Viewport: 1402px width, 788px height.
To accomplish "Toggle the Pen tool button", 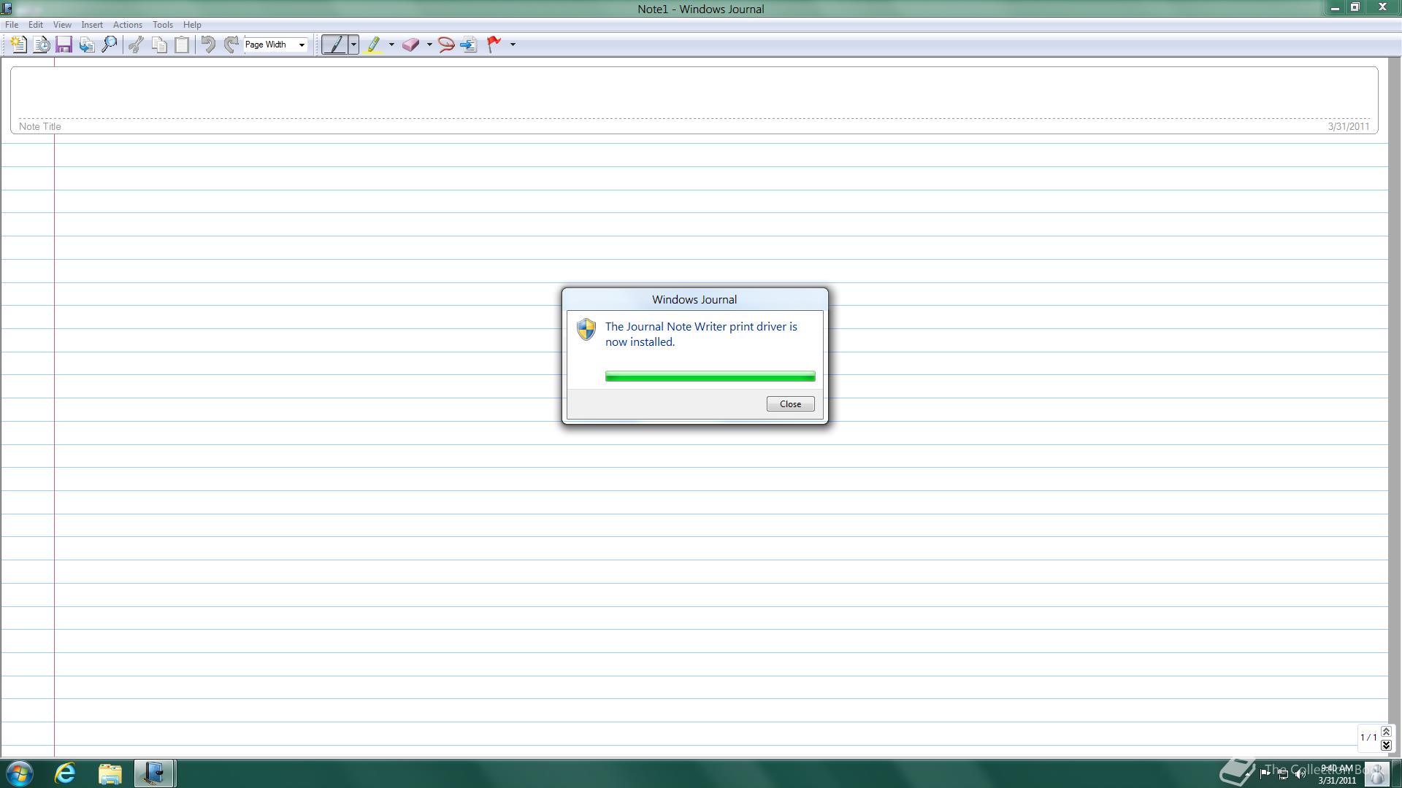I will click(334, 45).
